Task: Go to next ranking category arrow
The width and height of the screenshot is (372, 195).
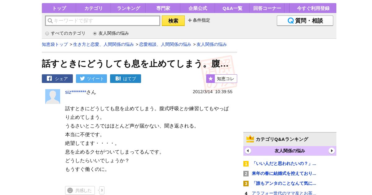Action: coord(332,151)
